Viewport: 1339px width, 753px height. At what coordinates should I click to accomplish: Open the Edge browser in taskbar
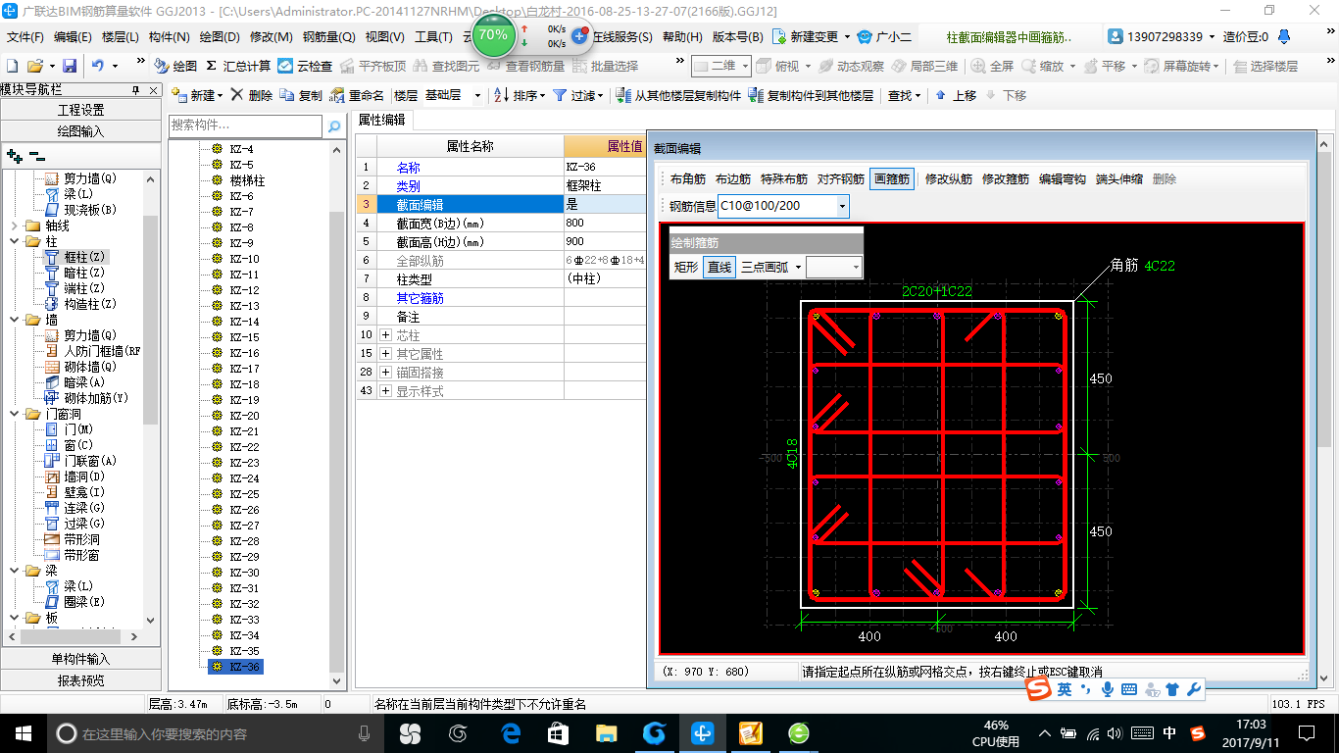click(x=510, y=733)
